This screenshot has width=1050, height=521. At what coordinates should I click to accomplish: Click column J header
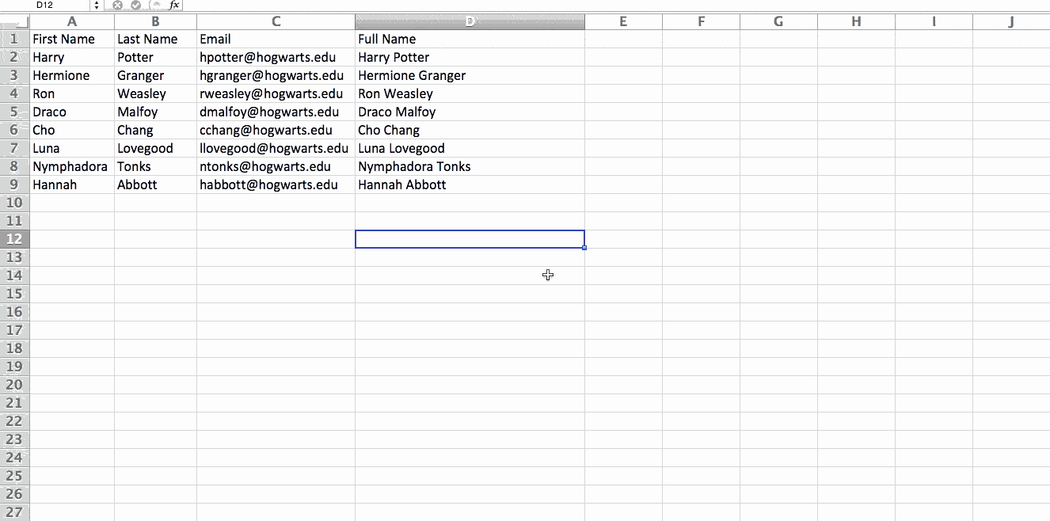click(1010, 21)
